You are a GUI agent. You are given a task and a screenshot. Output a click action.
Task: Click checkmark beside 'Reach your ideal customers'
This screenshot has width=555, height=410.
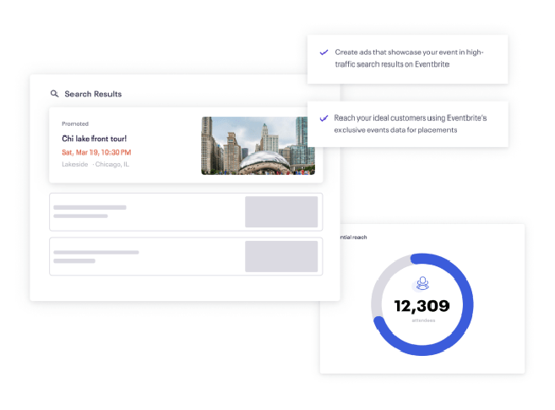(324, 118)
